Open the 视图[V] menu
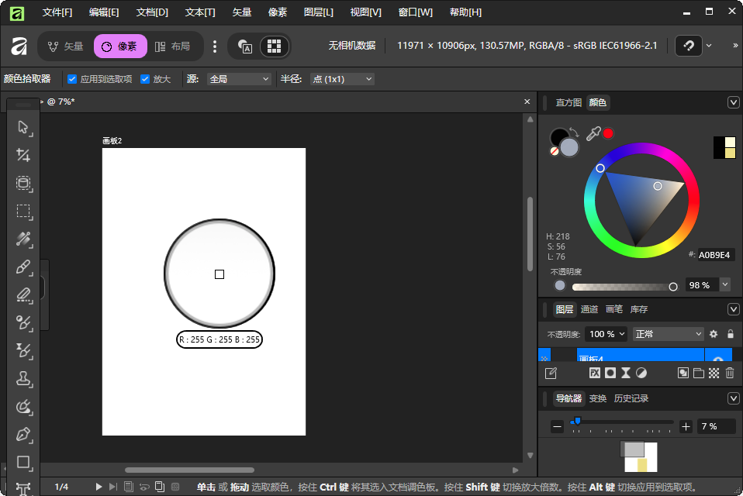This screenshot has height=496, width=743. 365,12
